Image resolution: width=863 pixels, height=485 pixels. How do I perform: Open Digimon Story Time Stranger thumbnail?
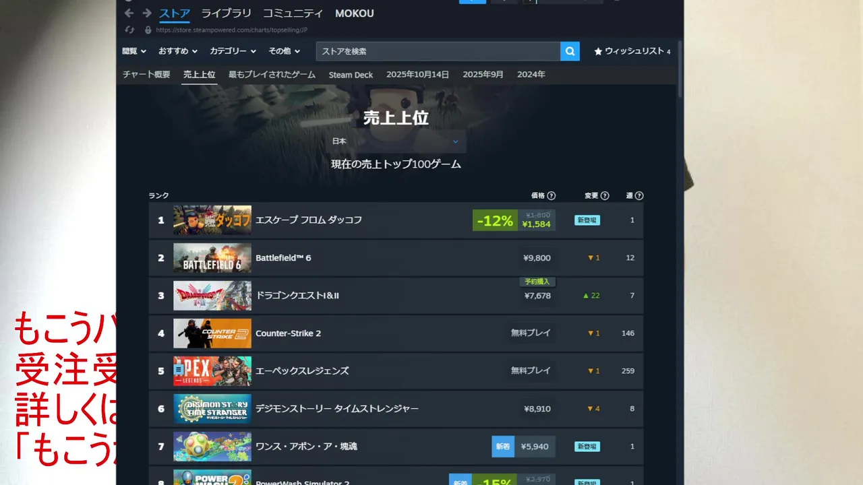pos(212,409)
